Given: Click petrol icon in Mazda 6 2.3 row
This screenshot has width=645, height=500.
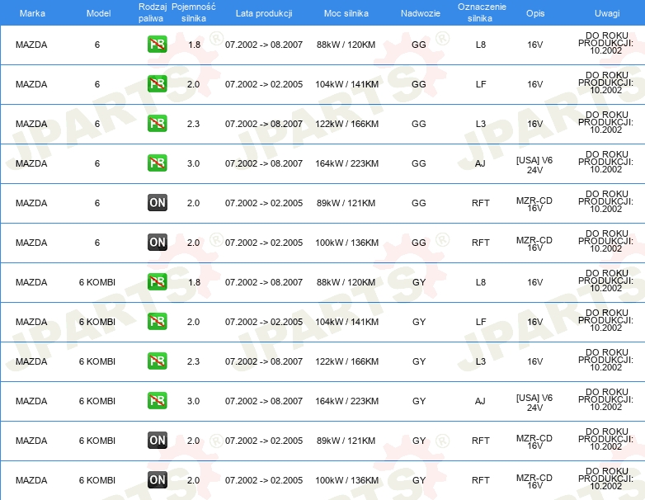Looking at the screenshot, I should 158,123.
